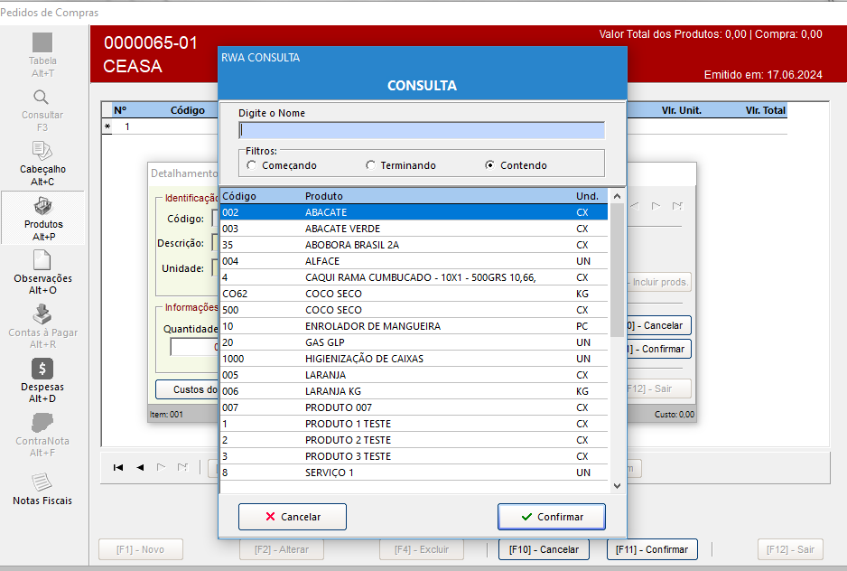Select the ENROLADOR DE MANGUEIRA row
Screen dimensions: 847x571
click(414, 326)
